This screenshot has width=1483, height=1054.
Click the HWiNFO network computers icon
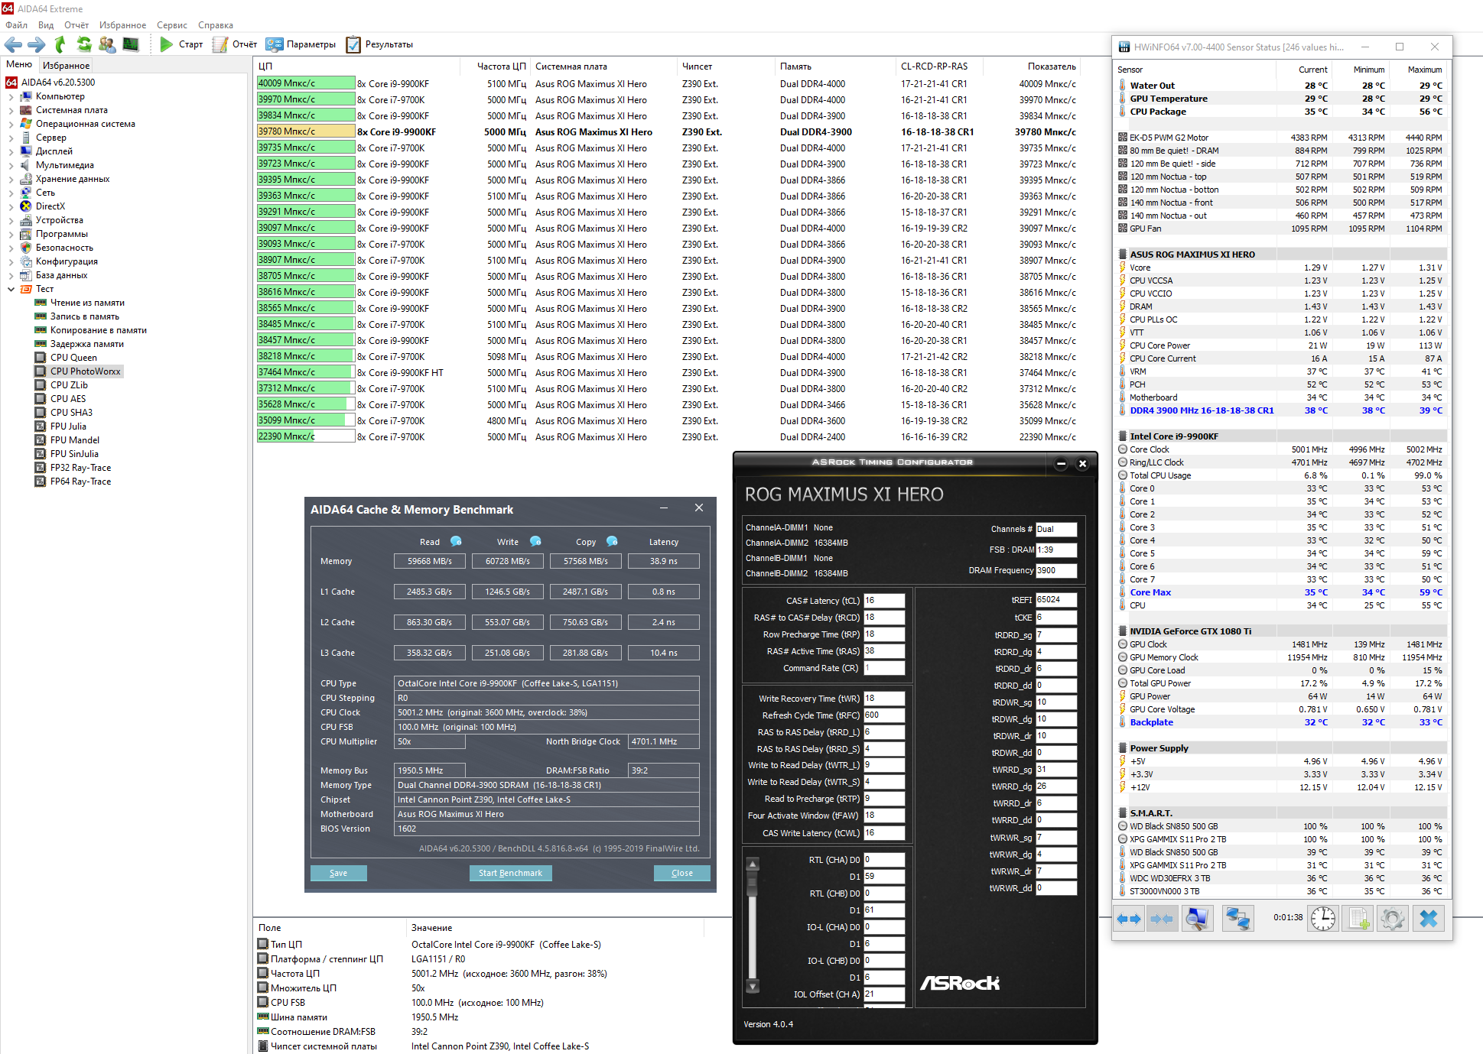(x=1237, y=918)
